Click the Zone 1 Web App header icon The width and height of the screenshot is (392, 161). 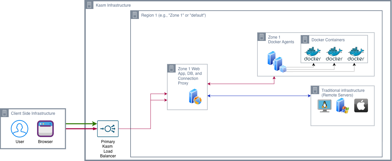point(171,68)
